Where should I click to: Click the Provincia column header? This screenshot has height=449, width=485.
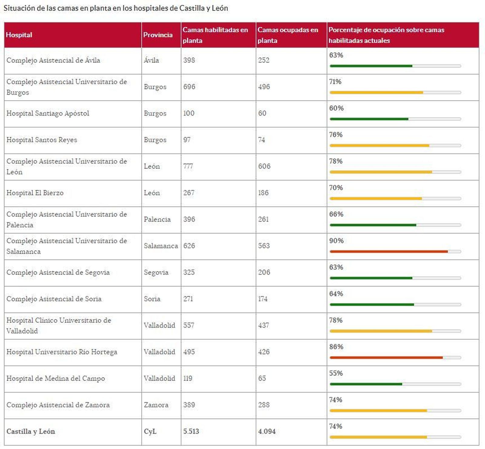pos(158,35)
